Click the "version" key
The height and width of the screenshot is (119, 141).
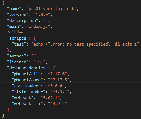[18, 15]
